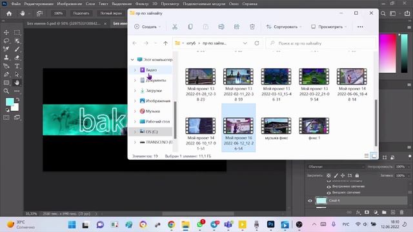Image resolution: width=413 pixels, height=232 pixels.
Task: Click the Delete trash icon in Explorer
Action: [x=252, y=27]
